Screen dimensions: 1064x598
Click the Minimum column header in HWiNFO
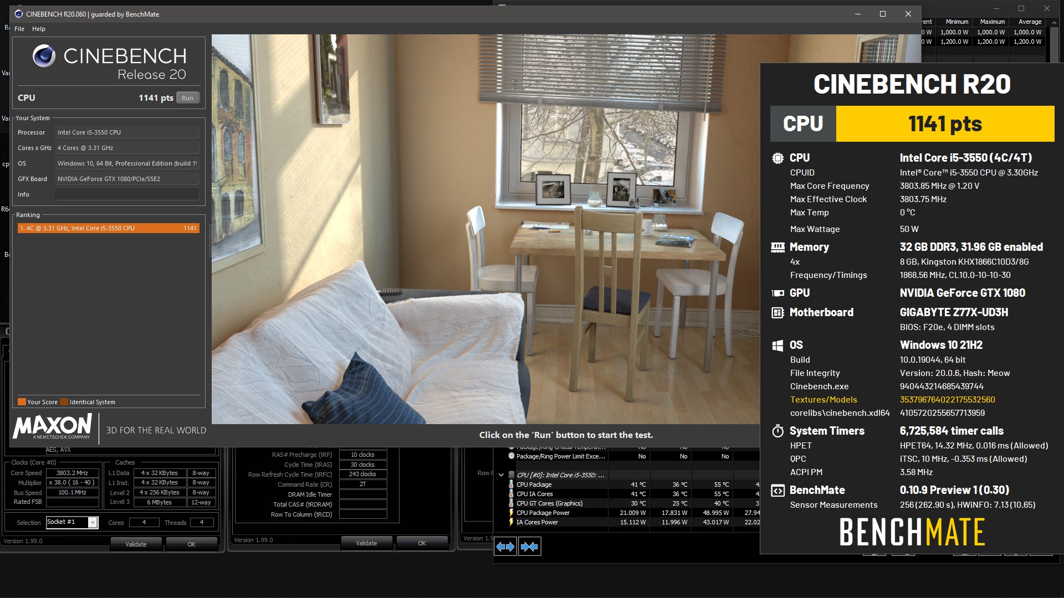click(x=957, y=22)
